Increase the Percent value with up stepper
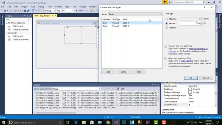222x125 pixels. 202,23
